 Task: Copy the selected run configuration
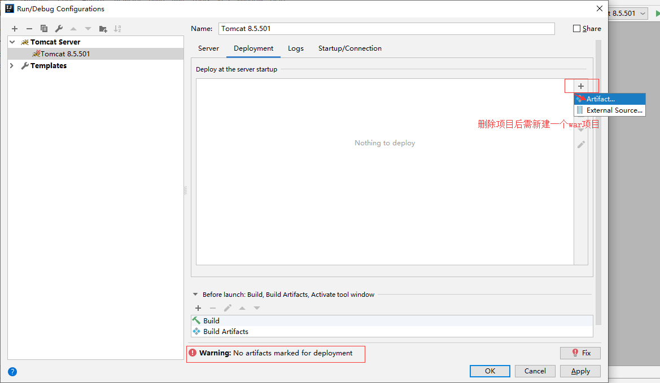pyautogui.click(x=44, y=28)
